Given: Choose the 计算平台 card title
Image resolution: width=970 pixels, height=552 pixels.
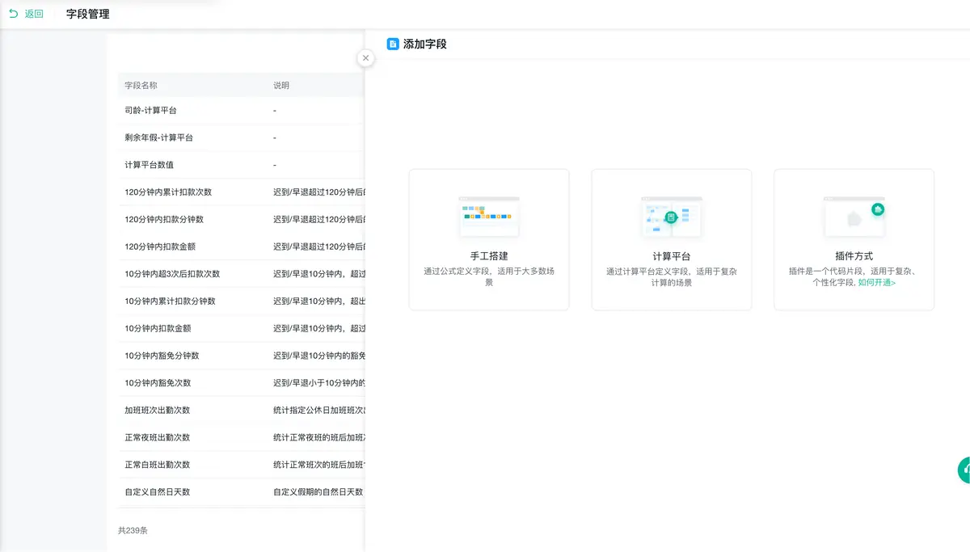Looking at the screenshot, I should (671, 256).
